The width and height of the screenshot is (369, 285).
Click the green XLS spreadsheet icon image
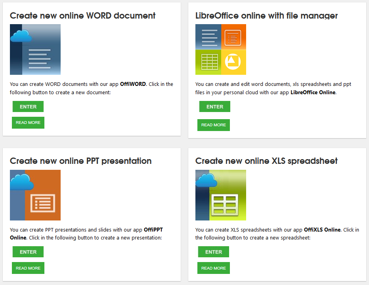tap(221, 195)
